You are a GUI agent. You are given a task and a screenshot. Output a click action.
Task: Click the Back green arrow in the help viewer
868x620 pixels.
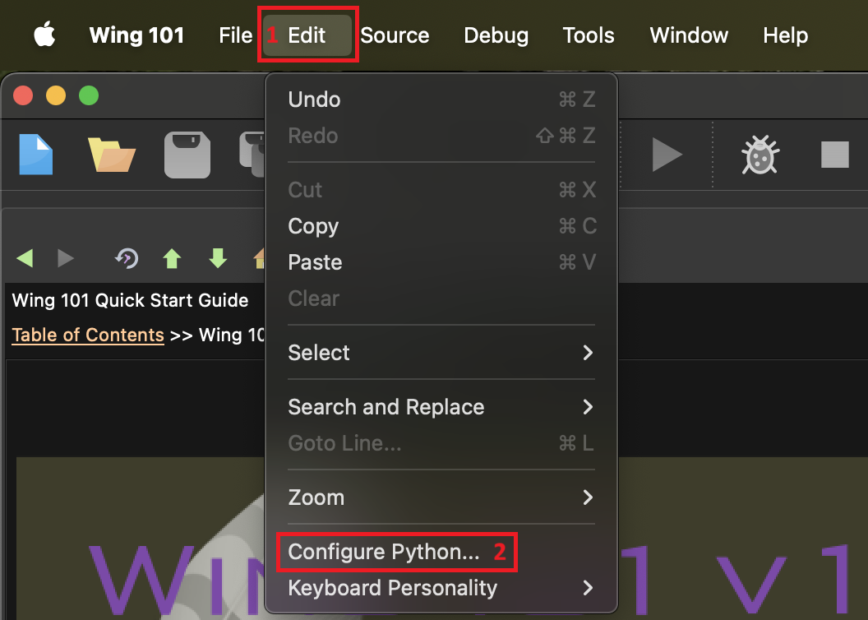click(x=25, y=258)
